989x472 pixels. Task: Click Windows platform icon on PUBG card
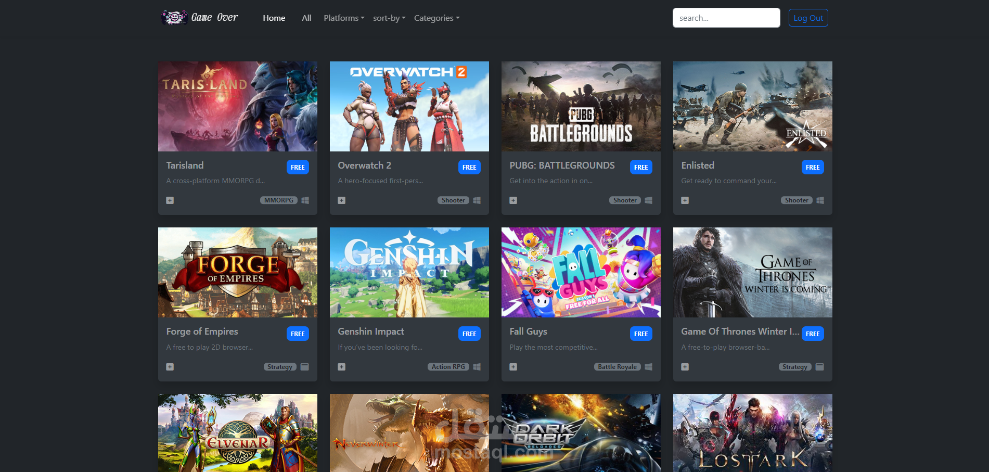click(649, 200)
